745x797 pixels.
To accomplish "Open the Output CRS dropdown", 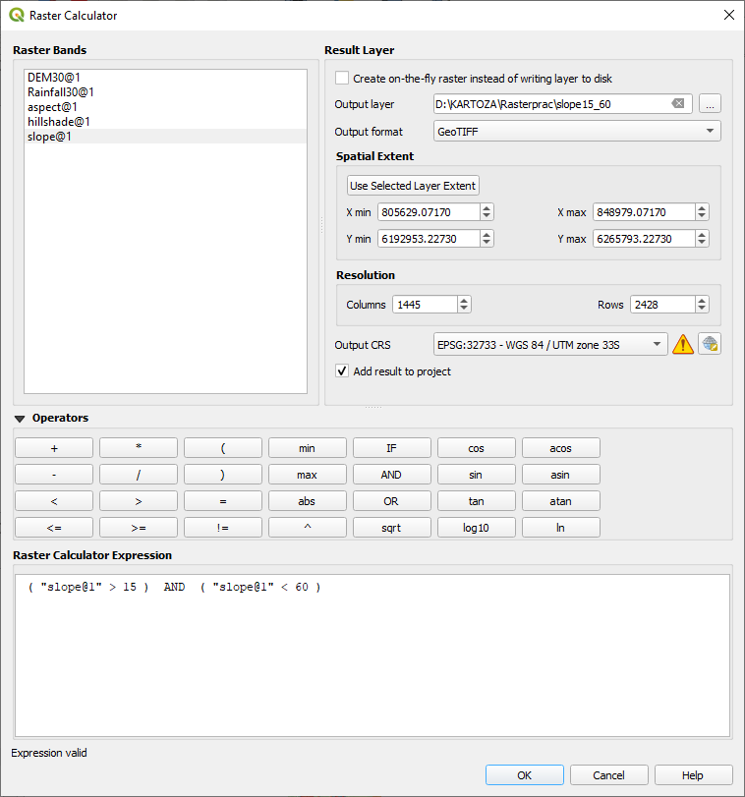I will [550, 344].
